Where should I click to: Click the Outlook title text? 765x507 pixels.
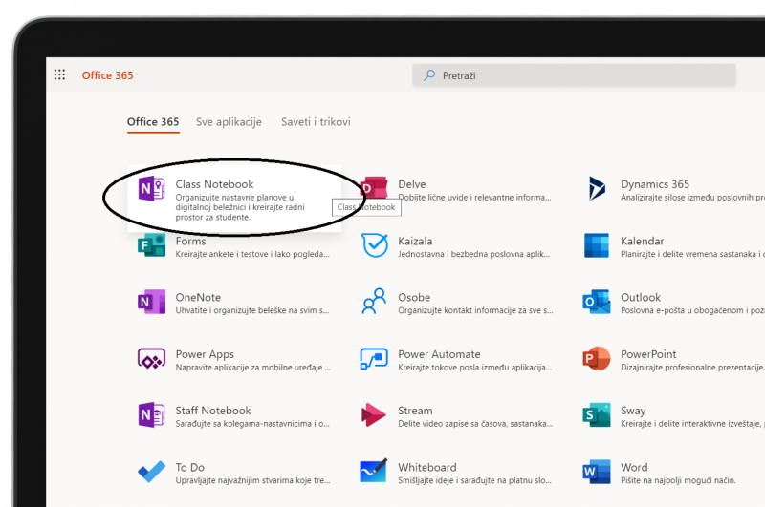(x=641, y=298)
